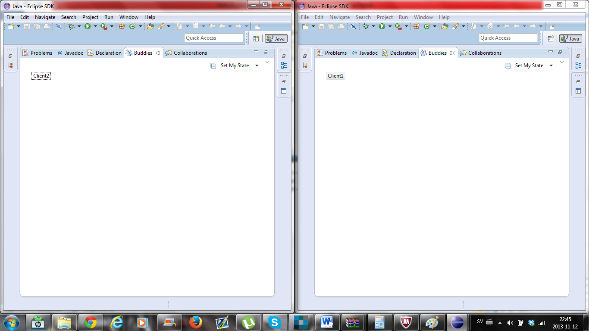
Task: Close the Buddies tab in right window
Action: (452, 53)
